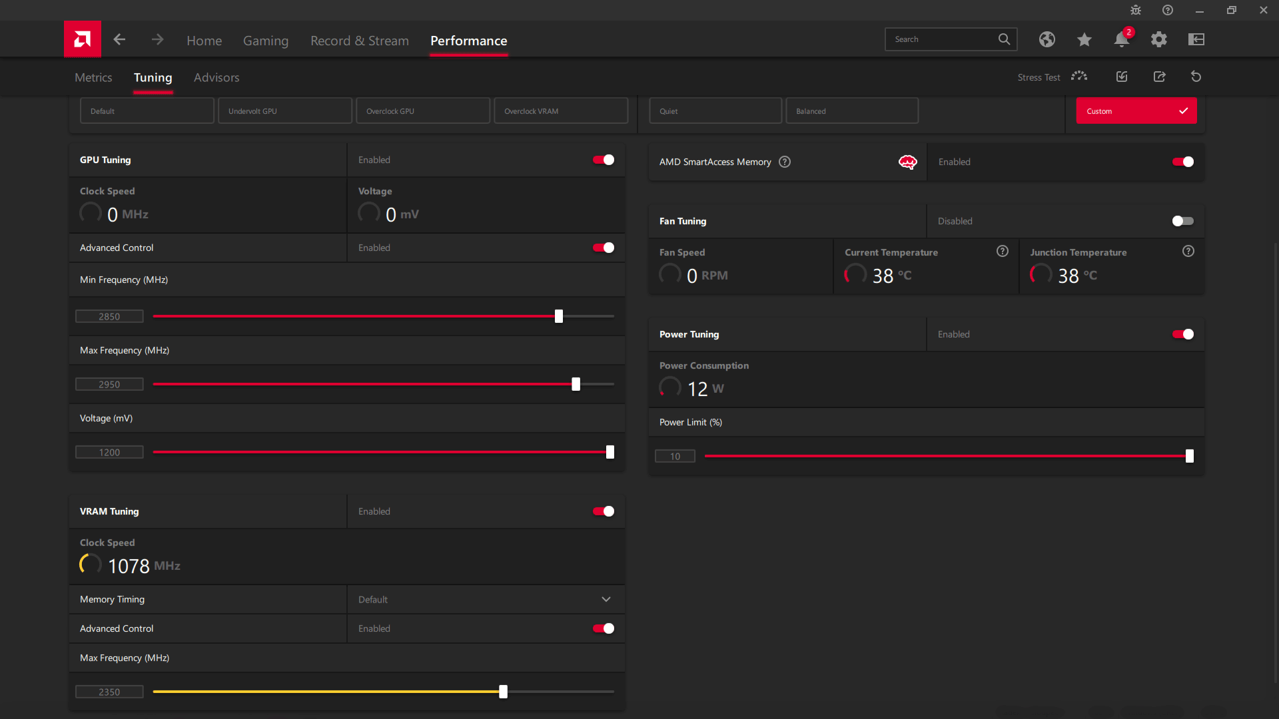
Task: Click the GPU Max Frequency slider handle
Action: (576, 384)
